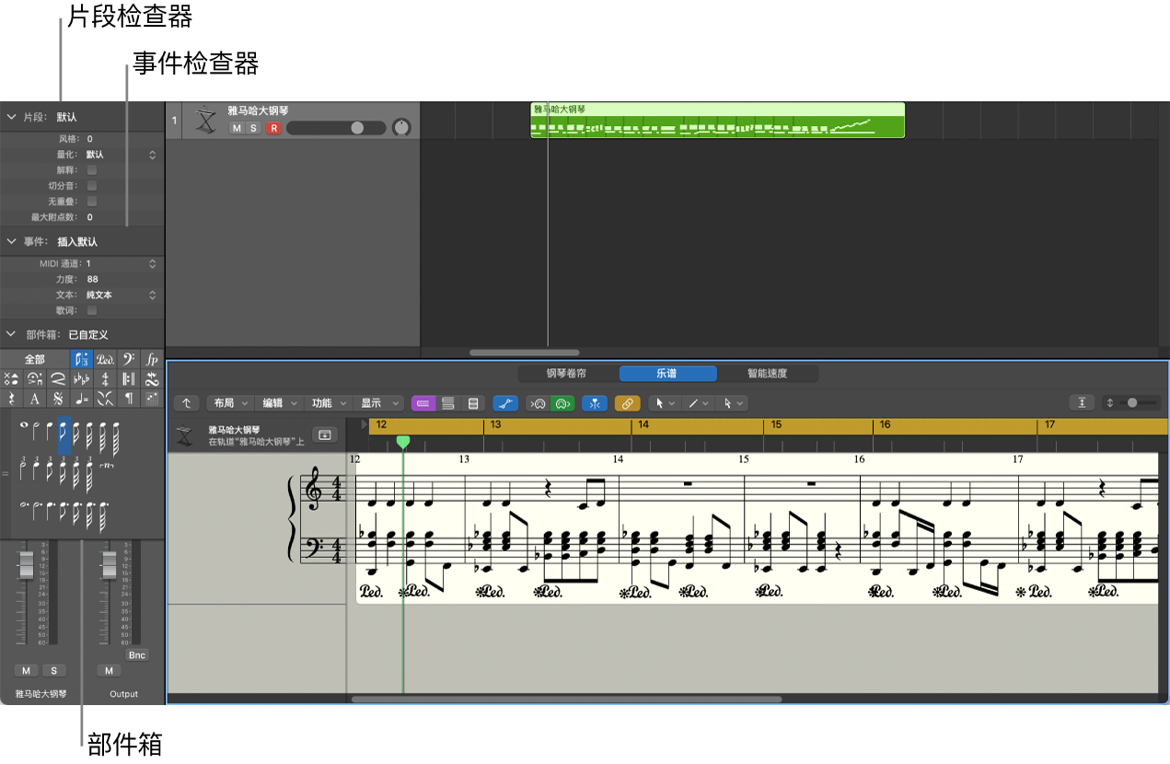
Task: Toggle green MIDI Out button
Action: pos(562,403)
